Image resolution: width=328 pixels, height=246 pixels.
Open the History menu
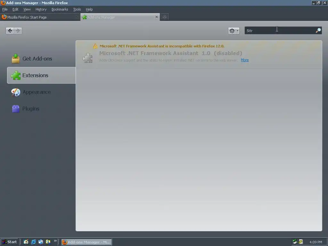(x=41, y=9)
